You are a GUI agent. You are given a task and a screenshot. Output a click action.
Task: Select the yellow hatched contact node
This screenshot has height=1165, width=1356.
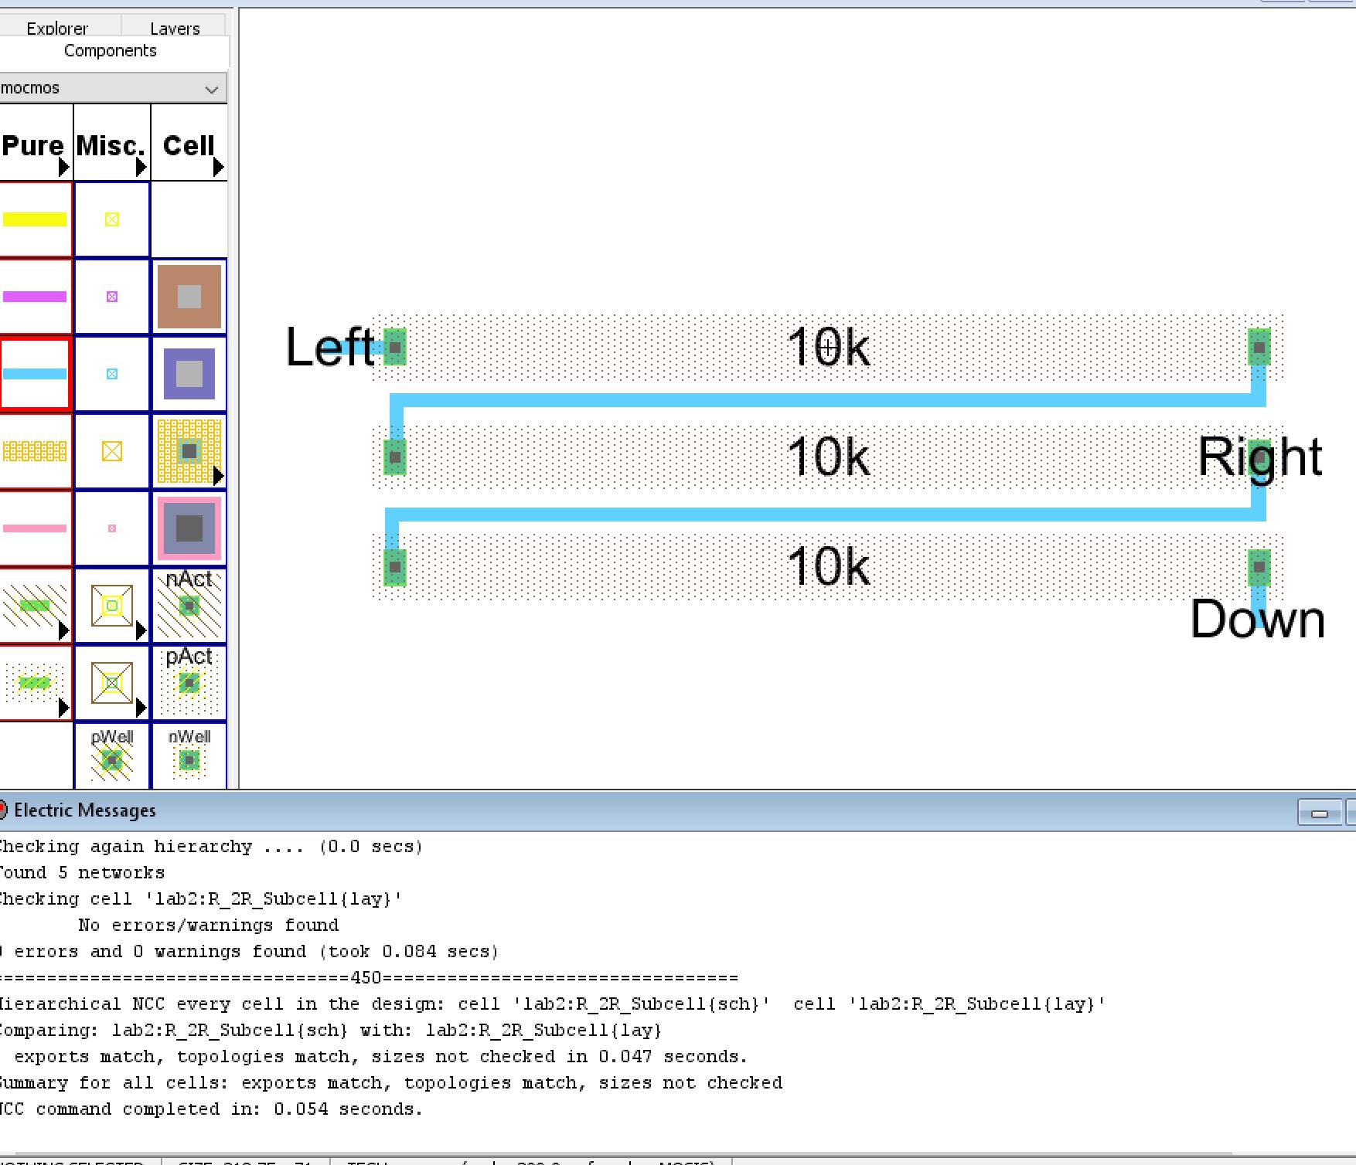(189, 451)
